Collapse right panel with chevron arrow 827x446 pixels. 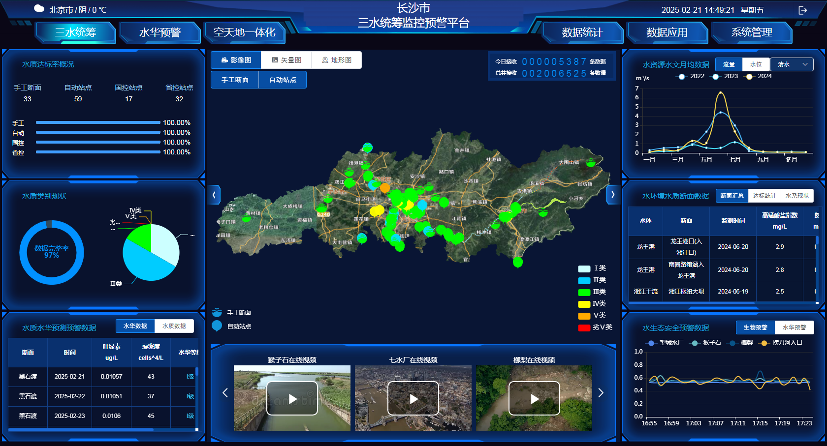pos(613,195)
